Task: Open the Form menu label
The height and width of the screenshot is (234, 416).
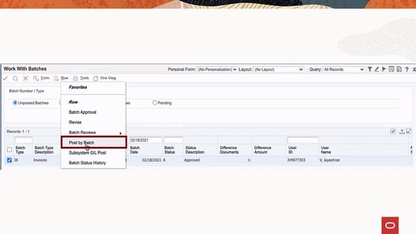Action: 45,78
